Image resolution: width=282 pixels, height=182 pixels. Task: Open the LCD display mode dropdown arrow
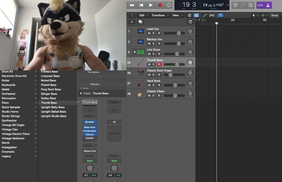click(228, 5)
